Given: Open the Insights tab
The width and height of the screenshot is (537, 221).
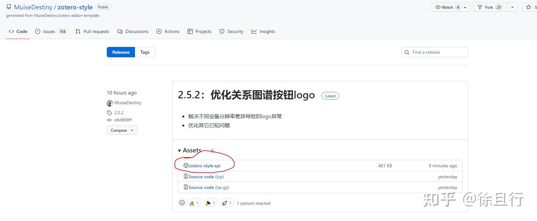Looking at the screenshot, I should coord(263,31).
